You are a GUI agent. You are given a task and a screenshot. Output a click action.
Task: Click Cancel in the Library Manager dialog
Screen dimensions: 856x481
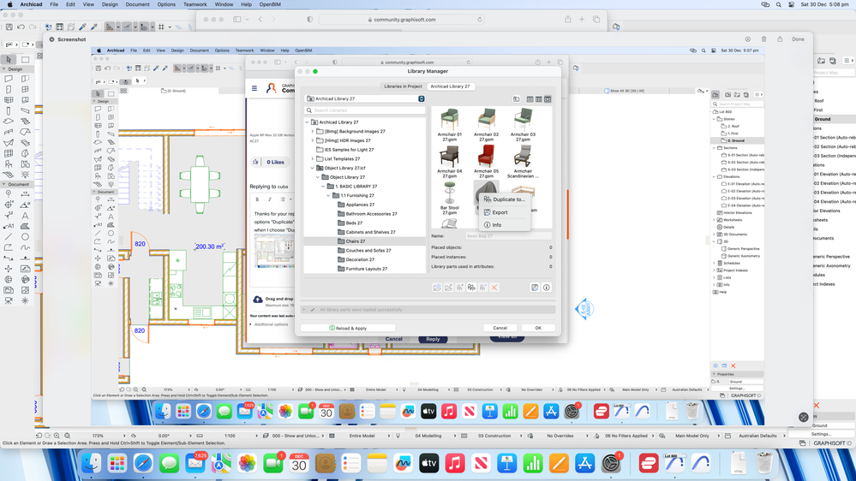(x=500, y=328)
